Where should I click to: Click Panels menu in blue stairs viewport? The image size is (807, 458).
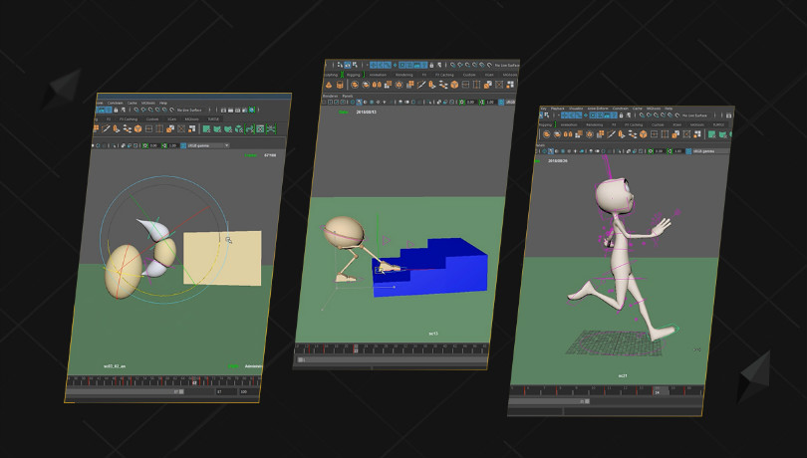pos(348,97)
